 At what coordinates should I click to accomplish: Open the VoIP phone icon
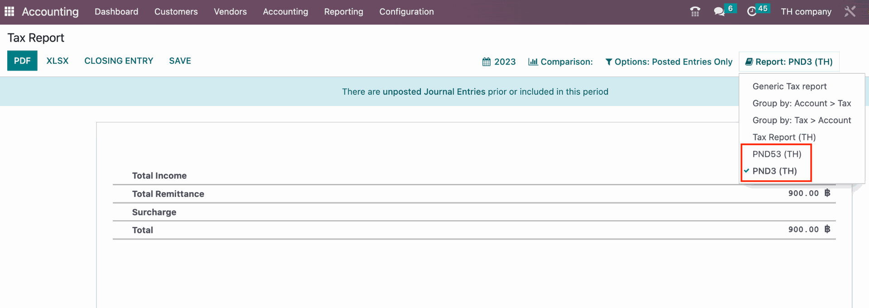tap(695, 12)
